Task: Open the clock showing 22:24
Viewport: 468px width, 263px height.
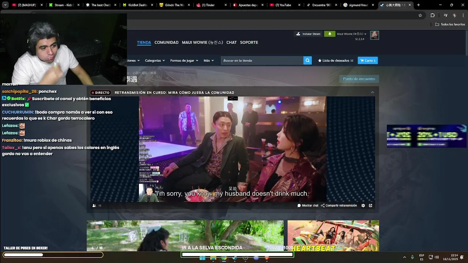Action: tap(450, 257)
